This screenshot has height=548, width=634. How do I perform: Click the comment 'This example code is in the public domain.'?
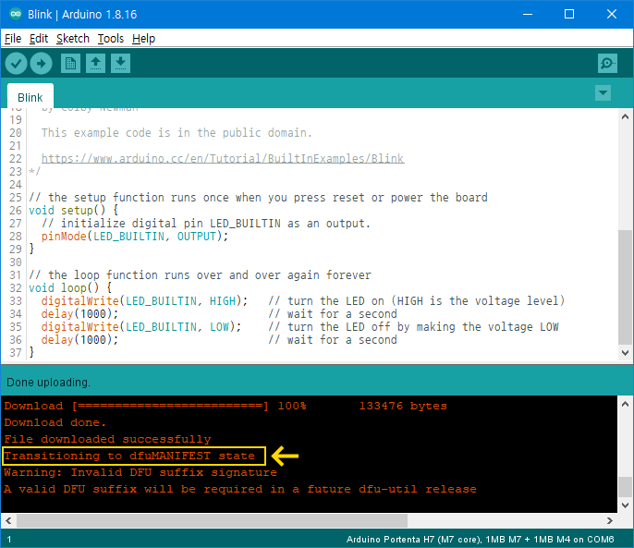[x=177, y=133]
